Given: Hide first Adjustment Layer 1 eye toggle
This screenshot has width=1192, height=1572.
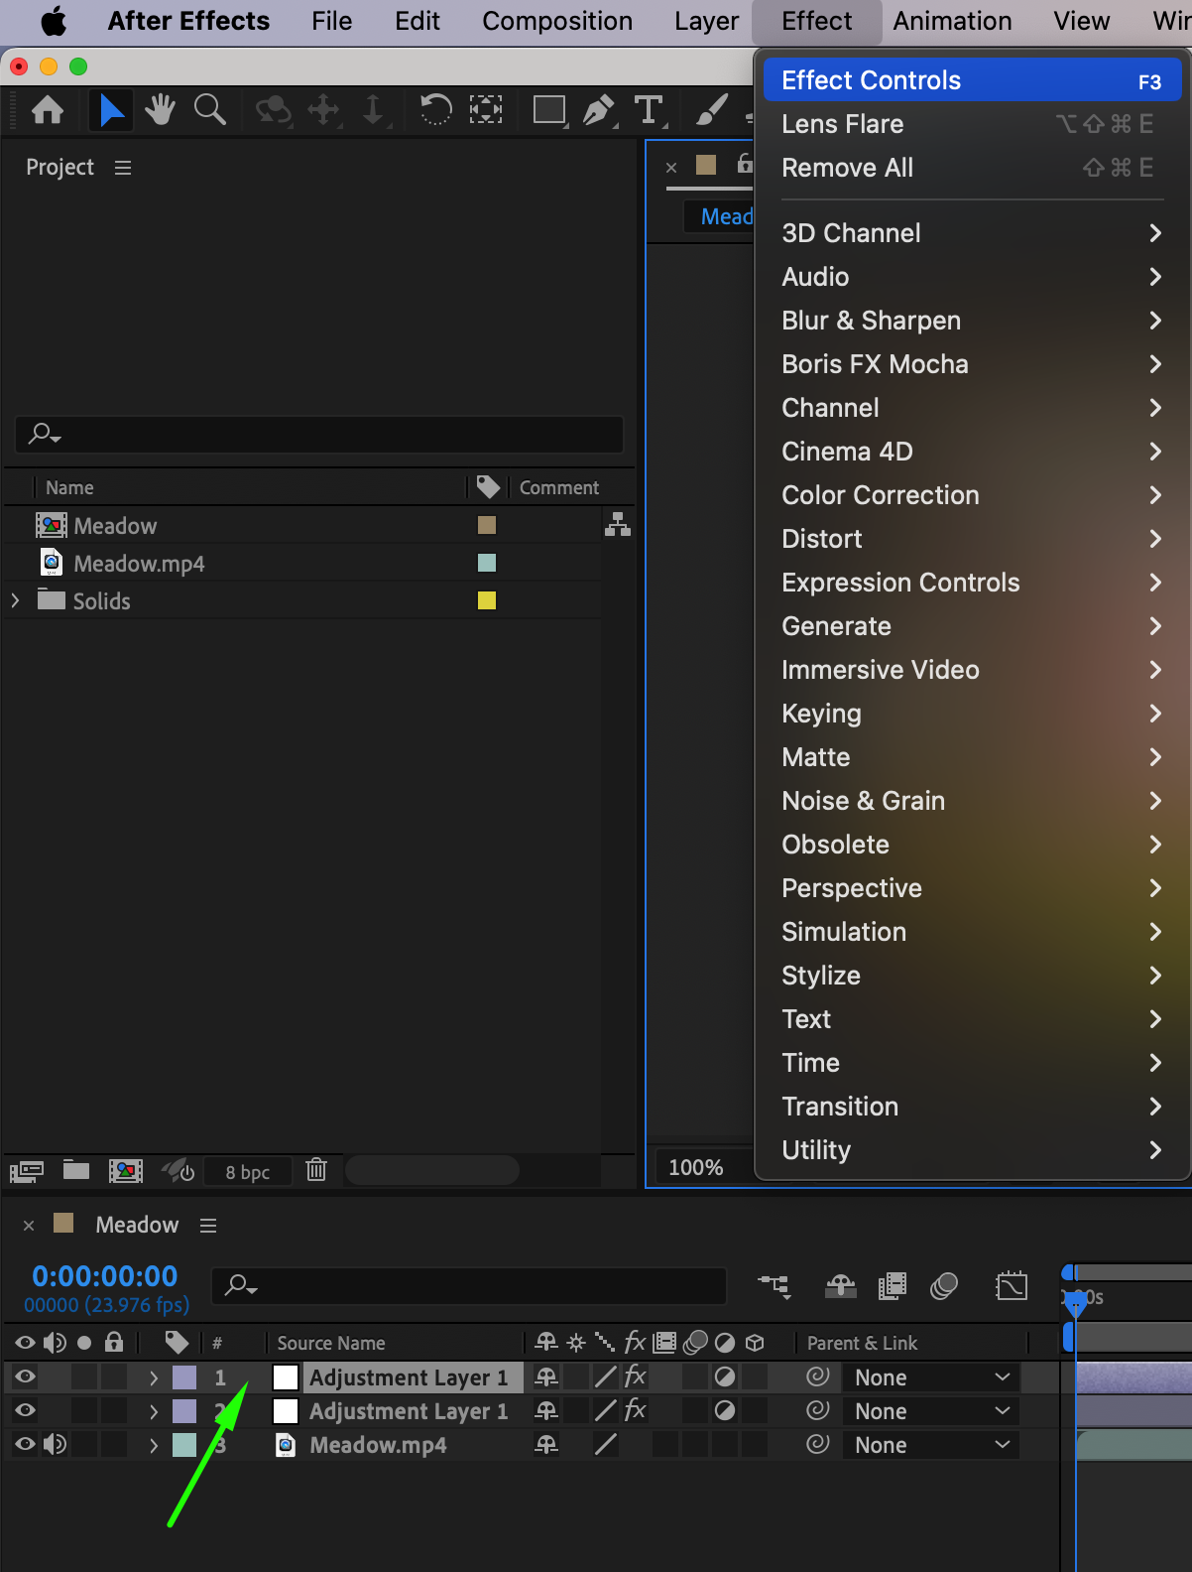Looking at the screenshot, I should (x=26, y=1376).
